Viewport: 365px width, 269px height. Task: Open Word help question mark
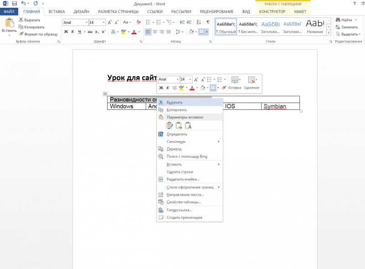click(x=355, y=4)
